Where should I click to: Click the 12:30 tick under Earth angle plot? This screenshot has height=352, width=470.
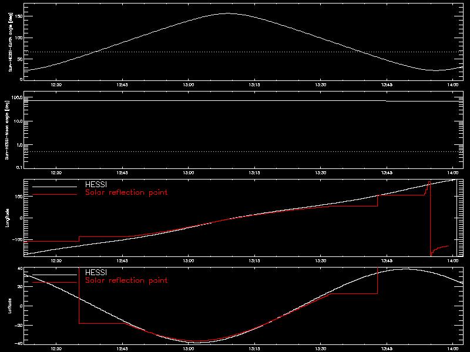pyautogui.click(x=56, y=84)
